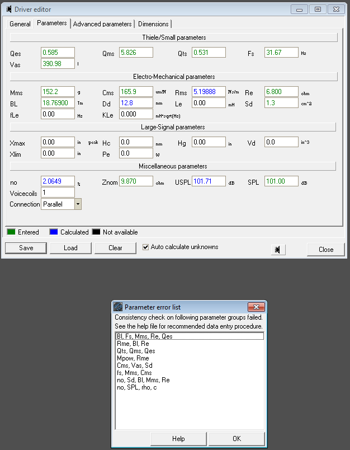Click the fLe input field

tap(58, 114)
